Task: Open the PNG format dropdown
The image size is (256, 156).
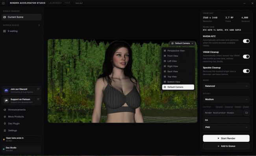Action: [226, 127]
